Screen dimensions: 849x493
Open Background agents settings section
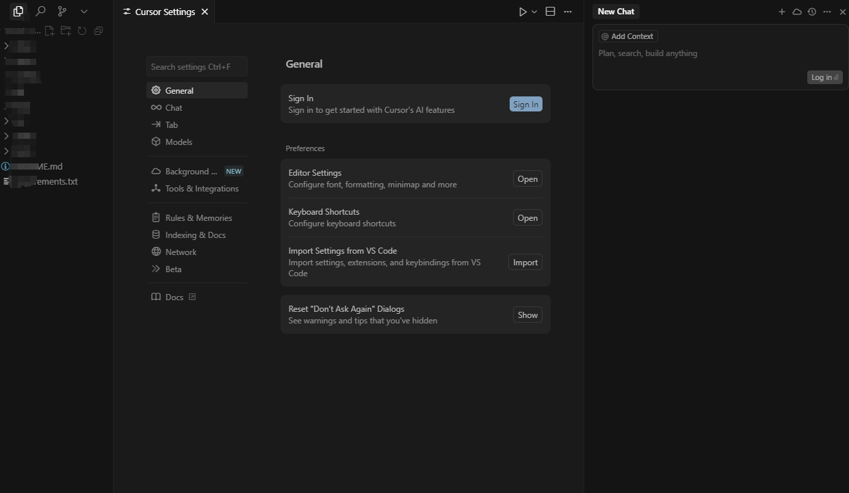[x=197, y=171]
